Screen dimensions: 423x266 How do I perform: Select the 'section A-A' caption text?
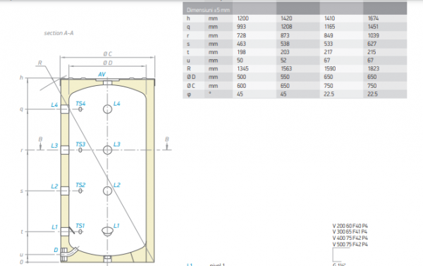(59, 33)
